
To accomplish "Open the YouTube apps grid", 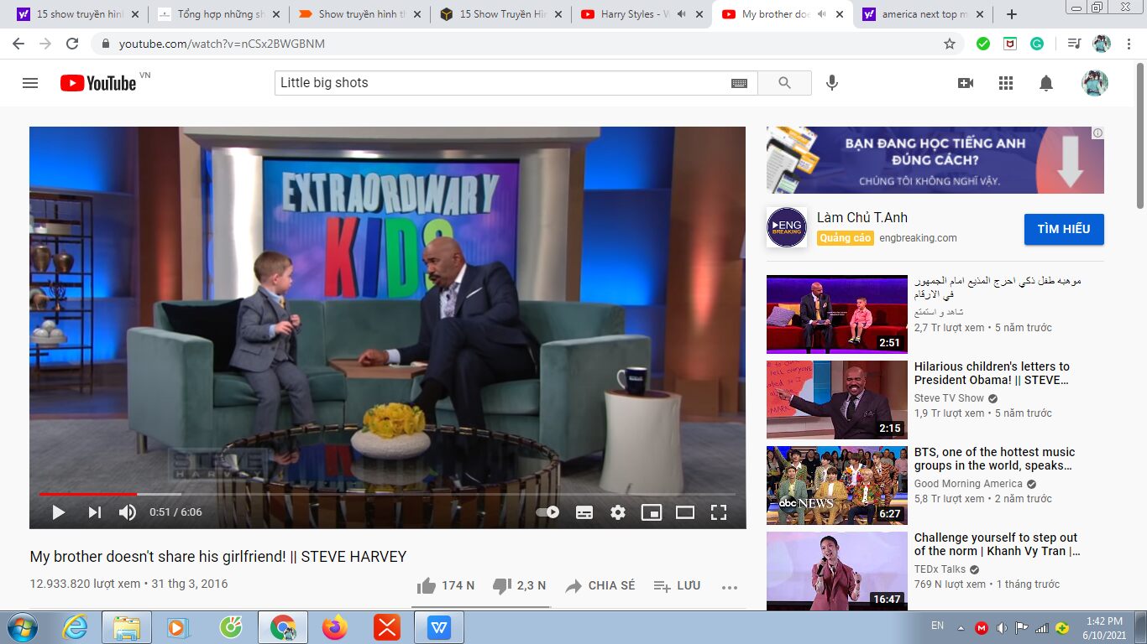I will tap(1006, 83).
